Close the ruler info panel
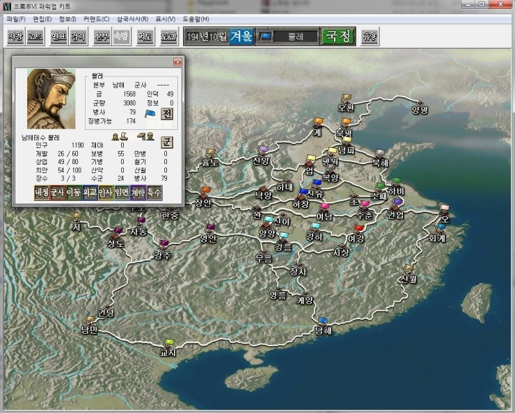This screenshot has width=515, height=413. (x=177, y=62)
